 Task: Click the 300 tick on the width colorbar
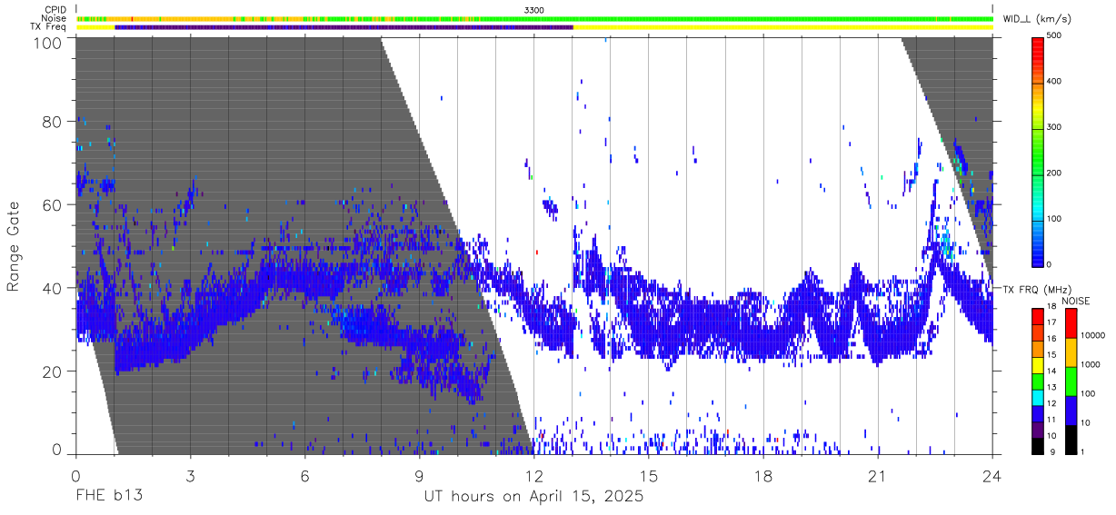click(x=1053, y=126)
